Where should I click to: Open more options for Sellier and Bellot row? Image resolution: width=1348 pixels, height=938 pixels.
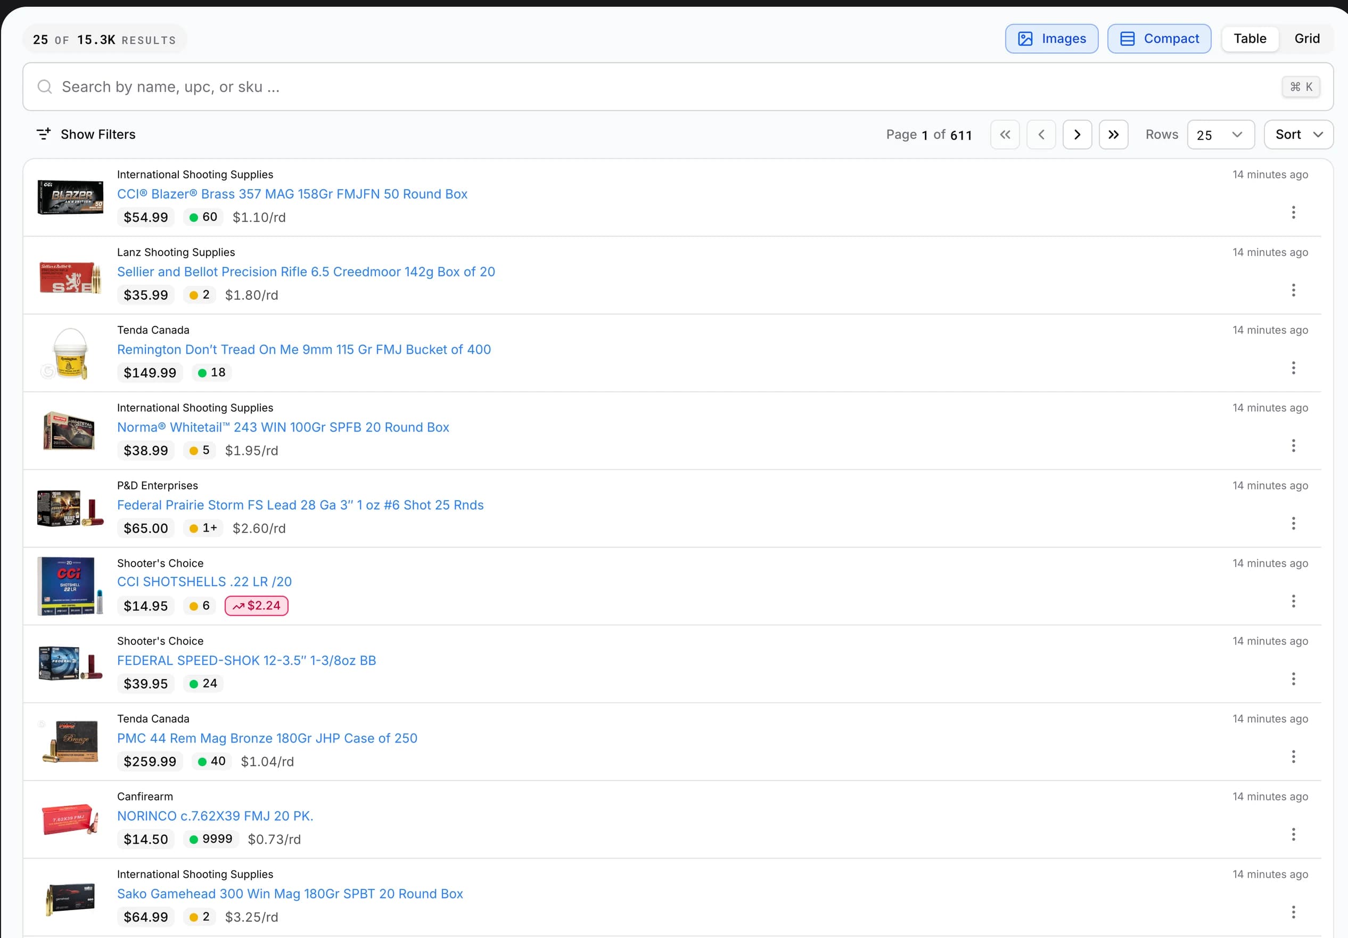tap(1293, 290)
